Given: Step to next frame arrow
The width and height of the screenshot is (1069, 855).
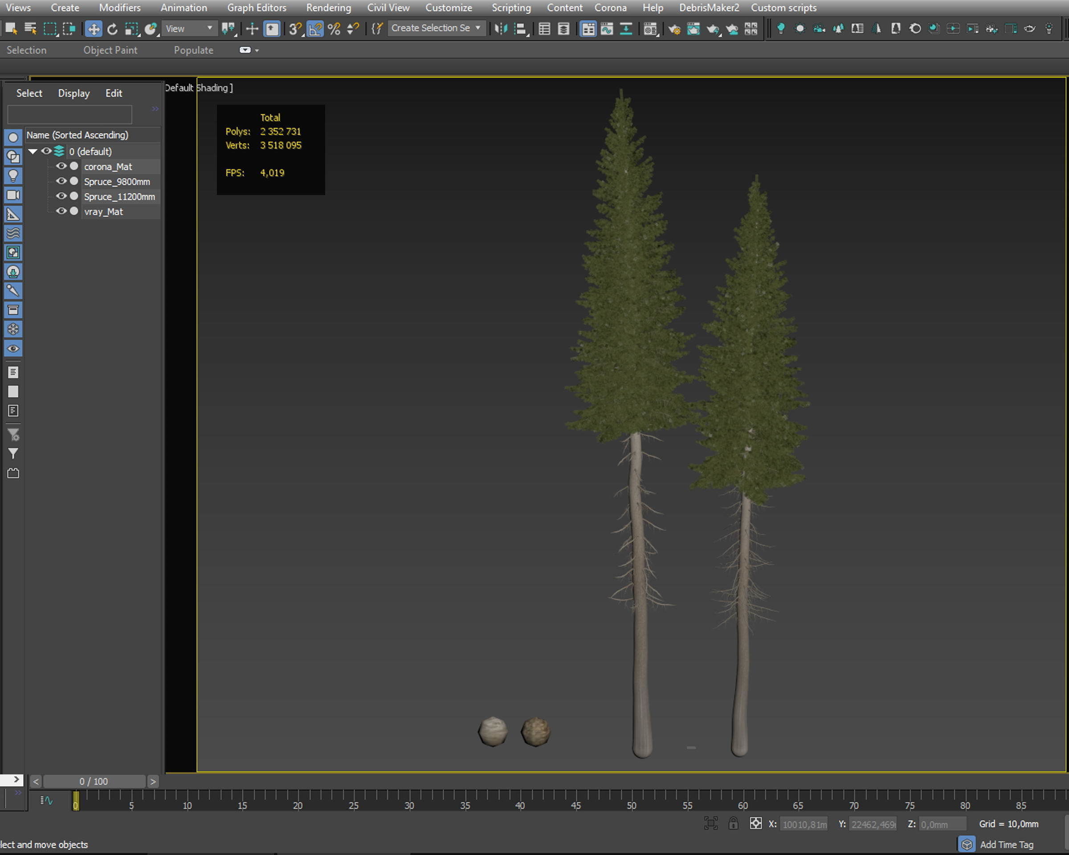Looking at the screenshot, I should [153, 781].
